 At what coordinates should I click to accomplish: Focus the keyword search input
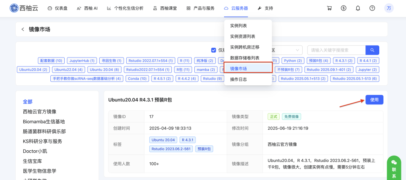tap(336, 50)
